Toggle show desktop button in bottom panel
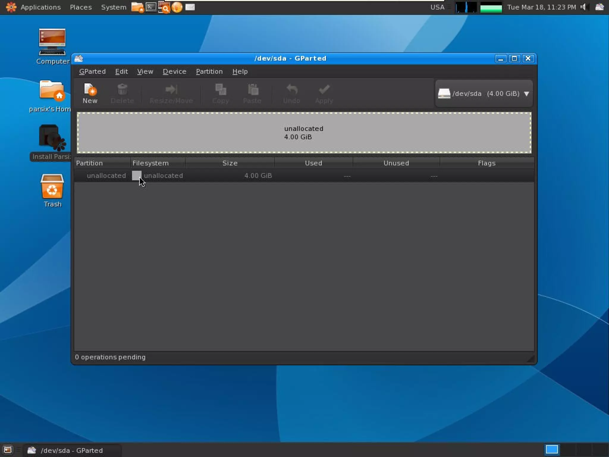The width and height of the screenshot is (609, 457). point(7,450)
